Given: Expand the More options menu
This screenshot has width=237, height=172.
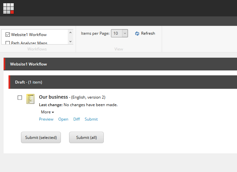Looking at the screenshot, I should [47, 112].
